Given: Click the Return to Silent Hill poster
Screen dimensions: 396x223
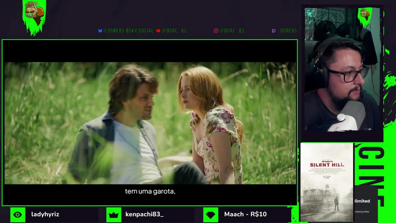Looking at the screenshot, I should coord(327,182).
